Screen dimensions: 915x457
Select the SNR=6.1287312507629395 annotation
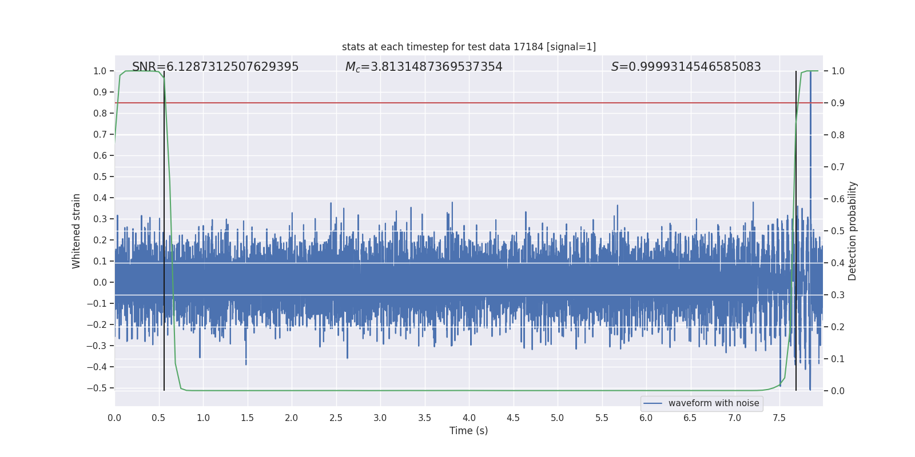click(216, 67)
